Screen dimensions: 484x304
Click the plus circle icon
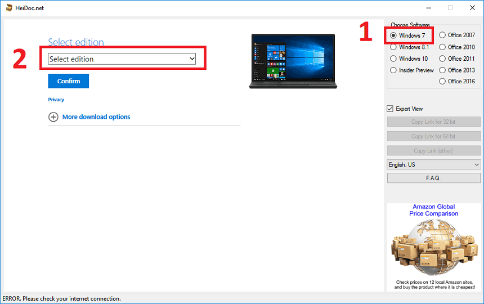click(53, 117)
